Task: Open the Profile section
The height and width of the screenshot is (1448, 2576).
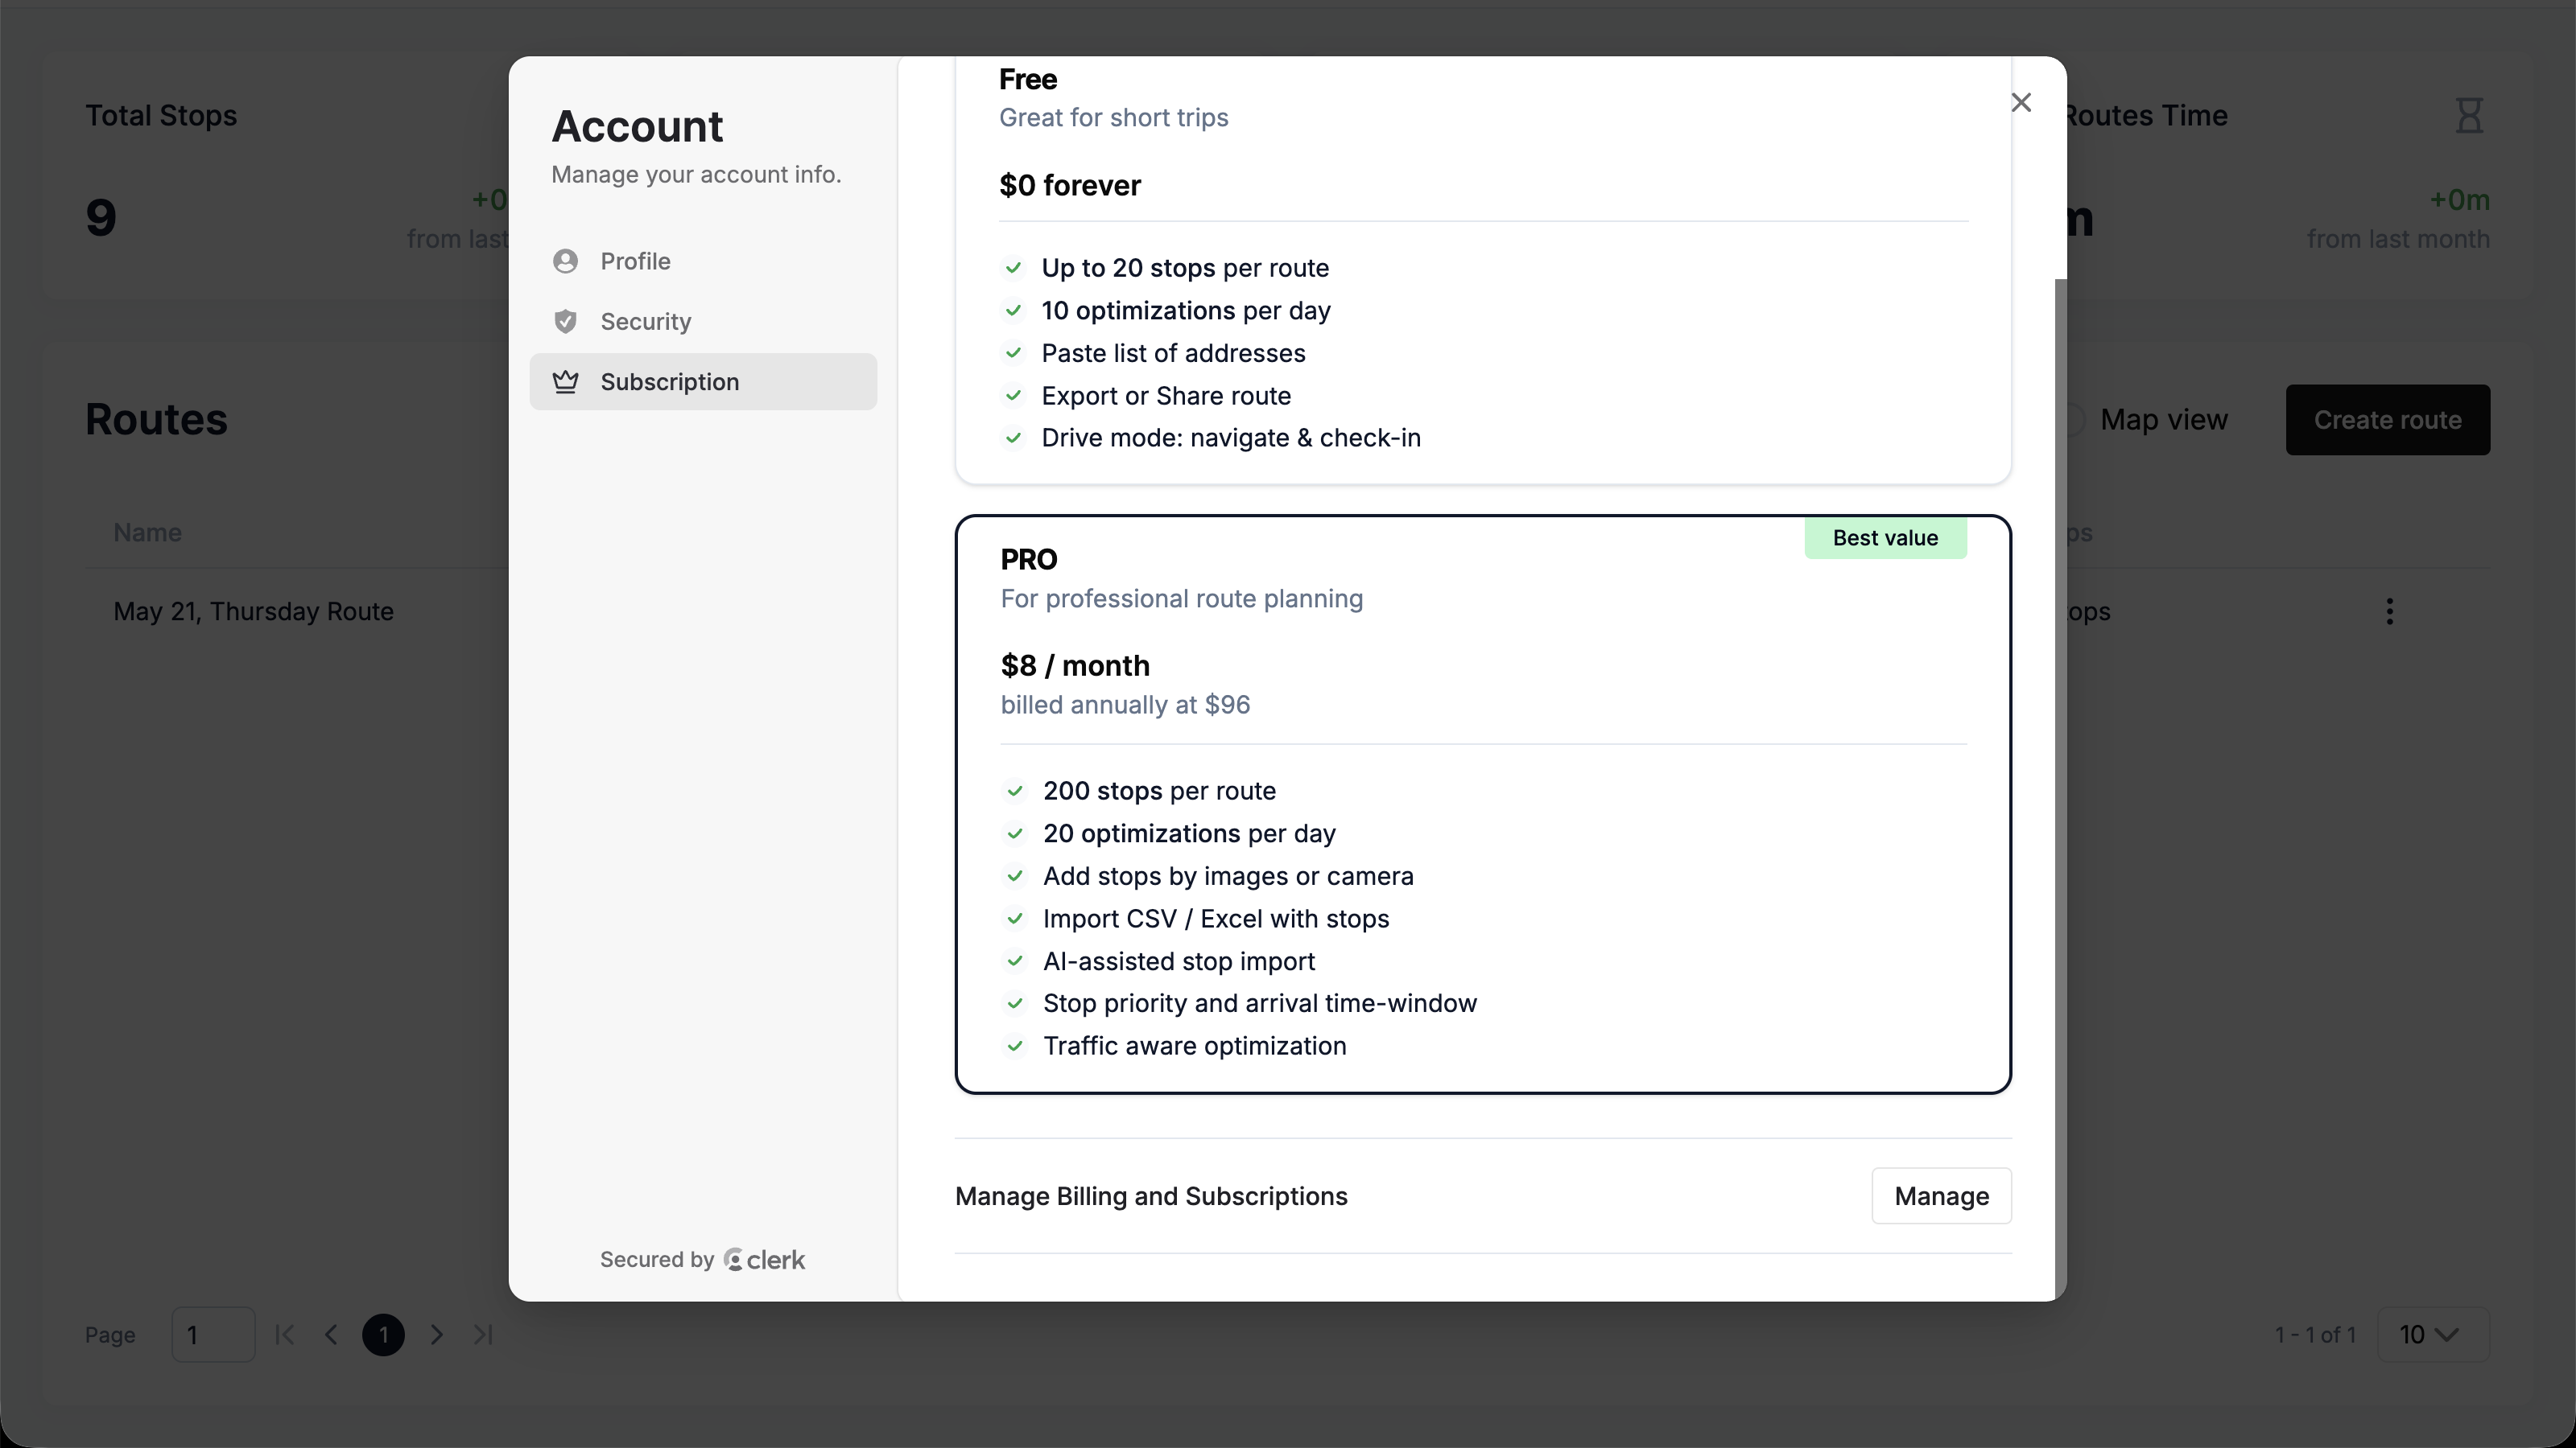Action: (703, 261)
